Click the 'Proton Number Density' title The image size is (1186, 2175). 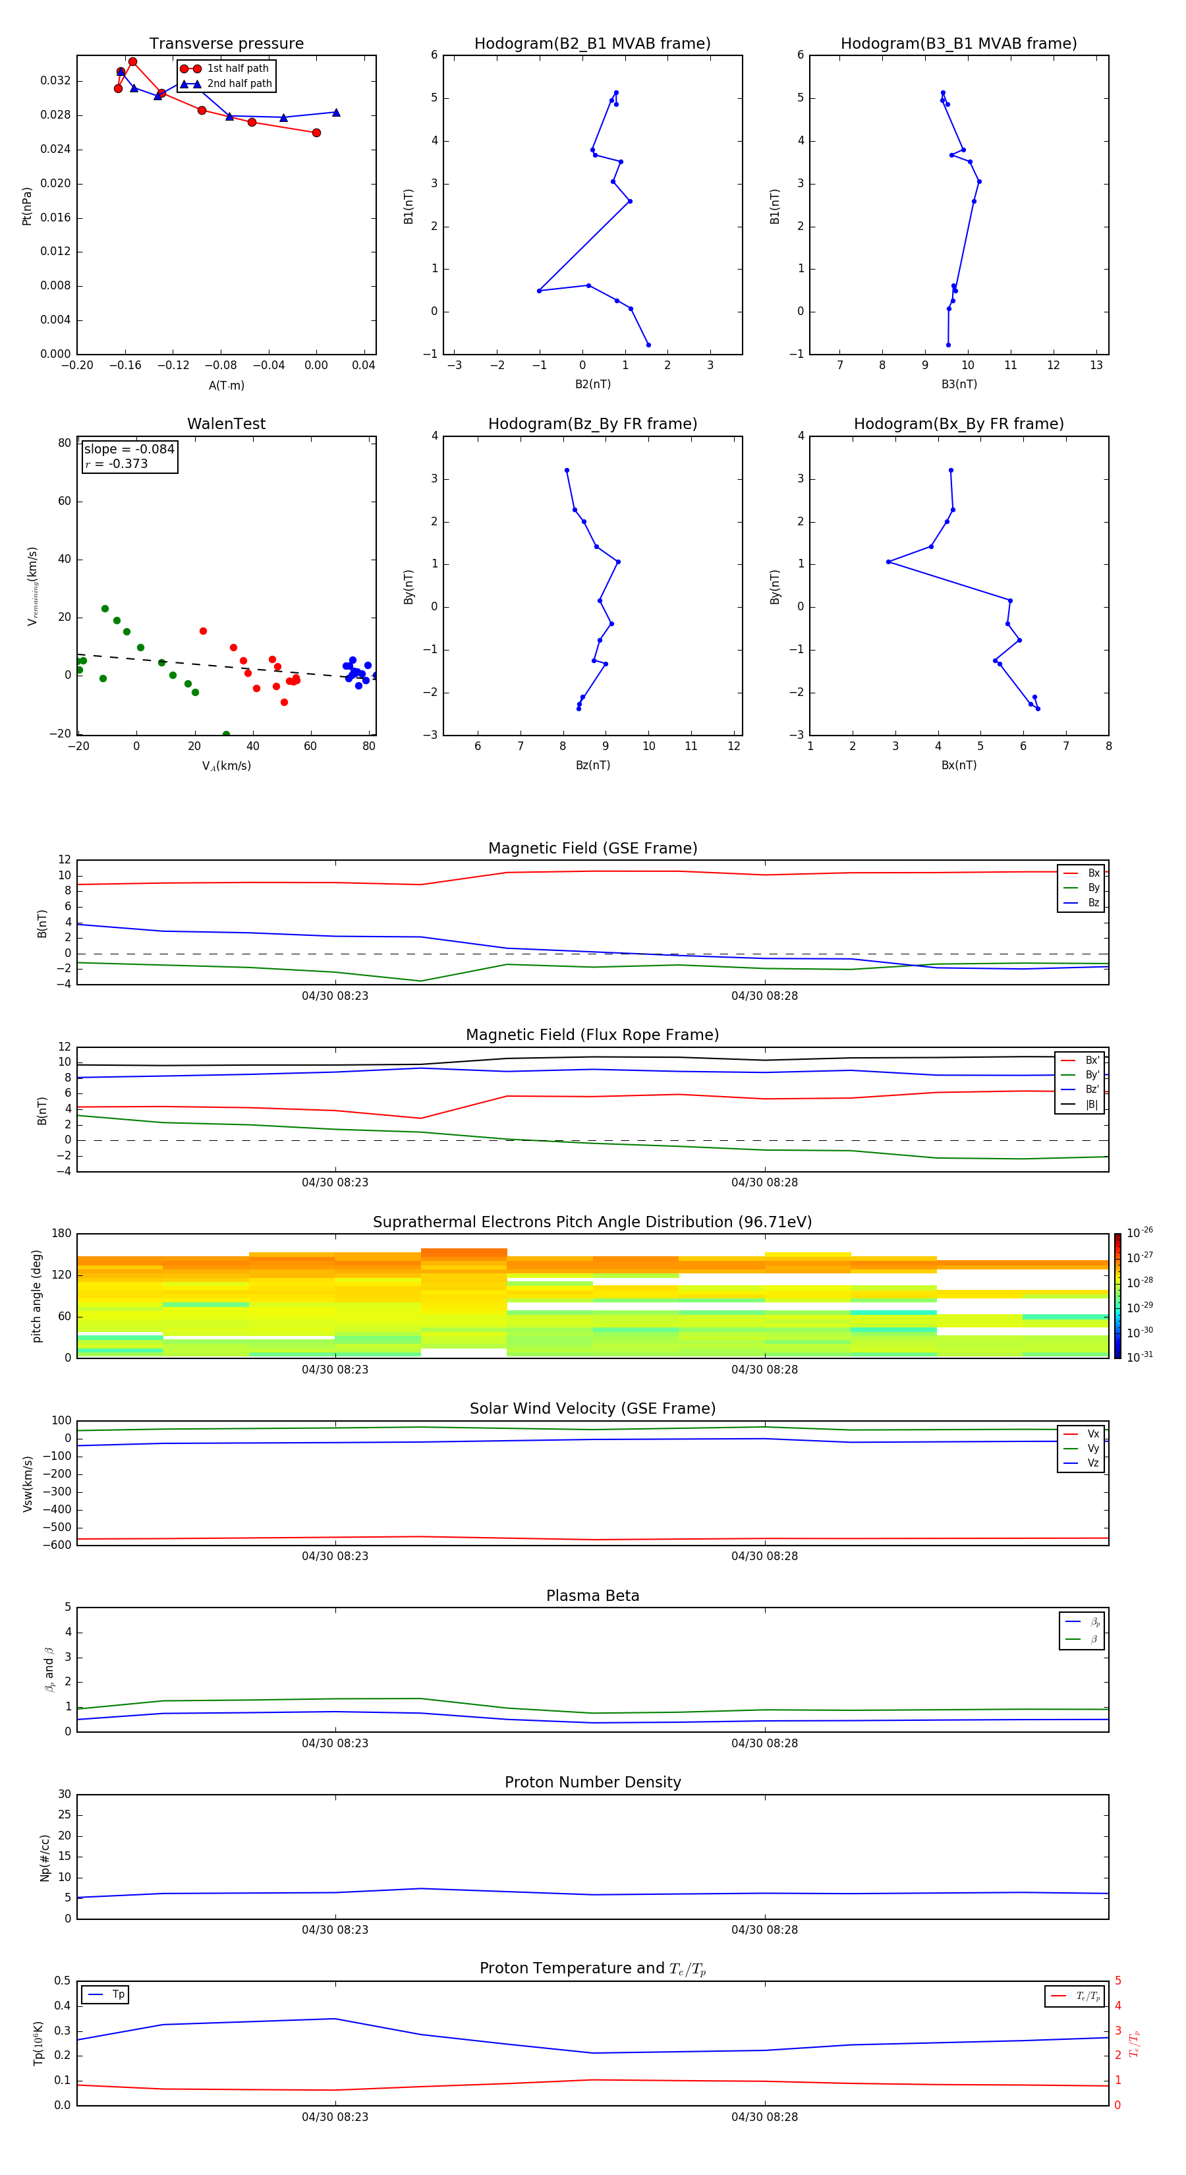tap(592, 1782)
